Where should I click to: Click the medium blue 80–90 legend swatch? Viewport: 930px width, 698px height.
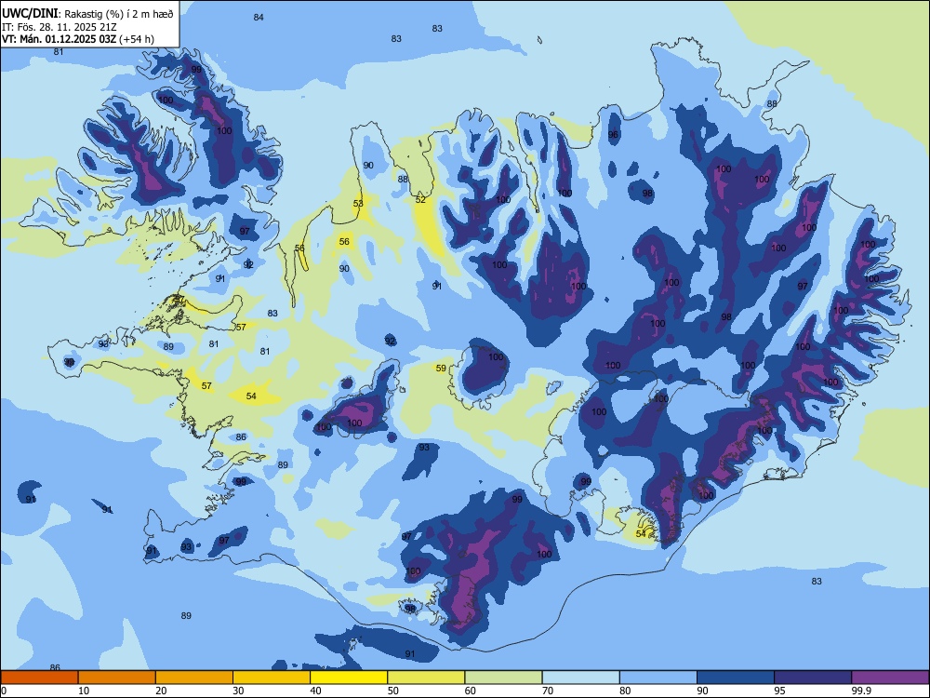[658, 678]
